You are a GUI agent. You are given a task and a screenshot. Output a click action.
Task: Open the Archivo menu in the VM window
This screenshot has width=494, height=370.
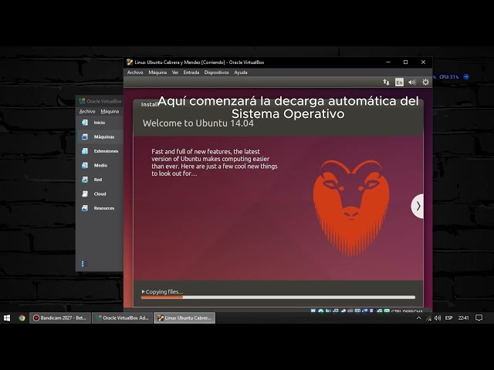click(x=135, y=72)
